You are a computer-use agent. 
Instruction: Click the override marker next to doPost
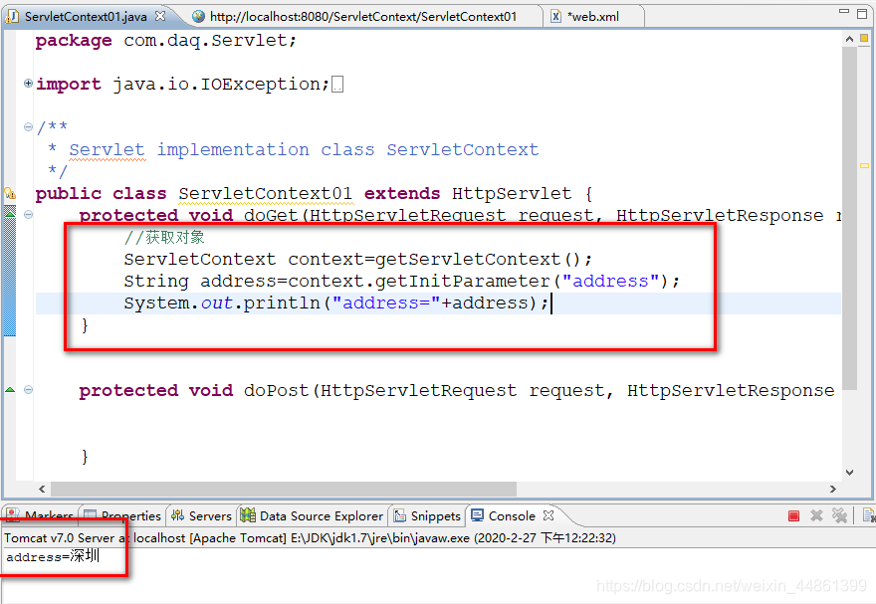point(10,389)
